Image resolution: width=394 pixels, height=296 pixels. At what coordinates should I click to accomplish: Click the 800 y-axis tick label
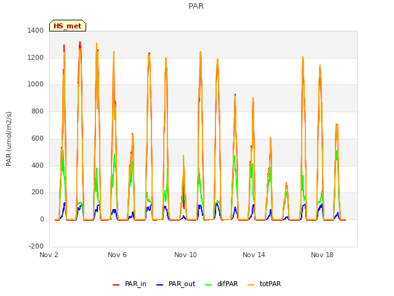[38, 111]
